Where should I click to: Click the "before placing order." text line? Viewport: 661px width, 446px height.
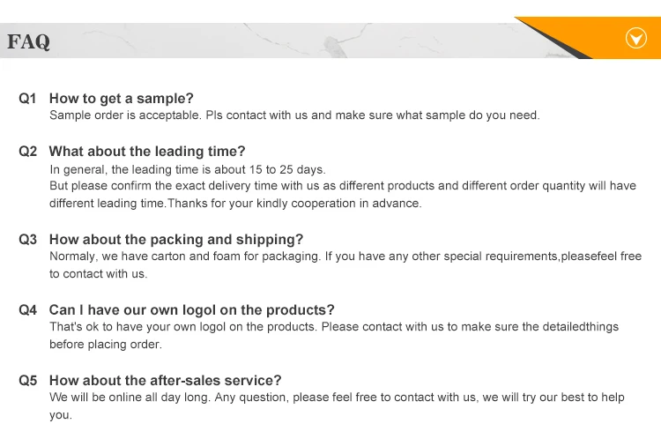pos(106,345)
